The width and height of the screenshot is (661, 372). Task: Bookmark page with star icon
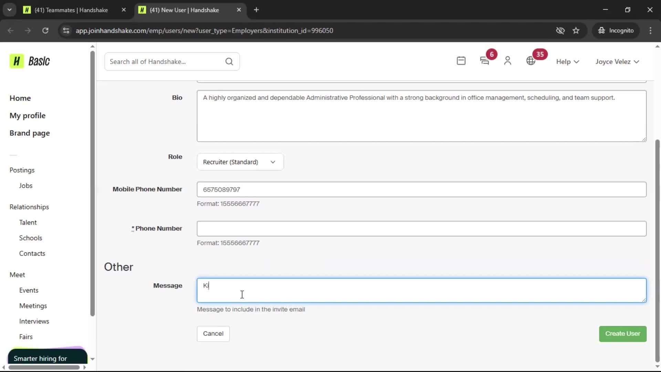tap(576, 31)
